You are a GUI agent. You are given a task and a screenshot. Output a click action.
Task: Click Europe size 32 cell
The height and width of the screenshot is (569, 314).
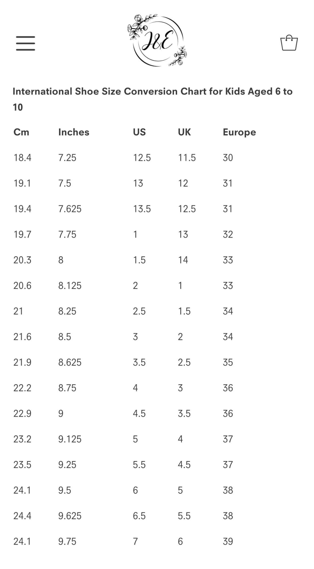click(228, 235)
